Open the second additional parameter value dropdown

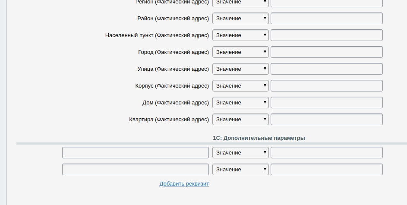point(240,170)
